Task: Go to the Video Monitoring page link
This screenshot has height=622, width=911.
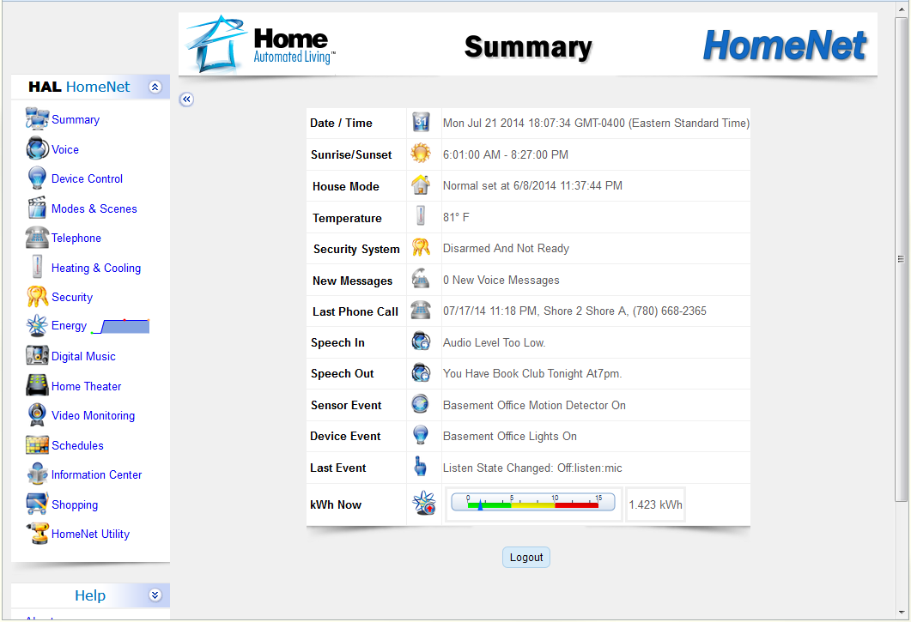Action: coord(93,416)
